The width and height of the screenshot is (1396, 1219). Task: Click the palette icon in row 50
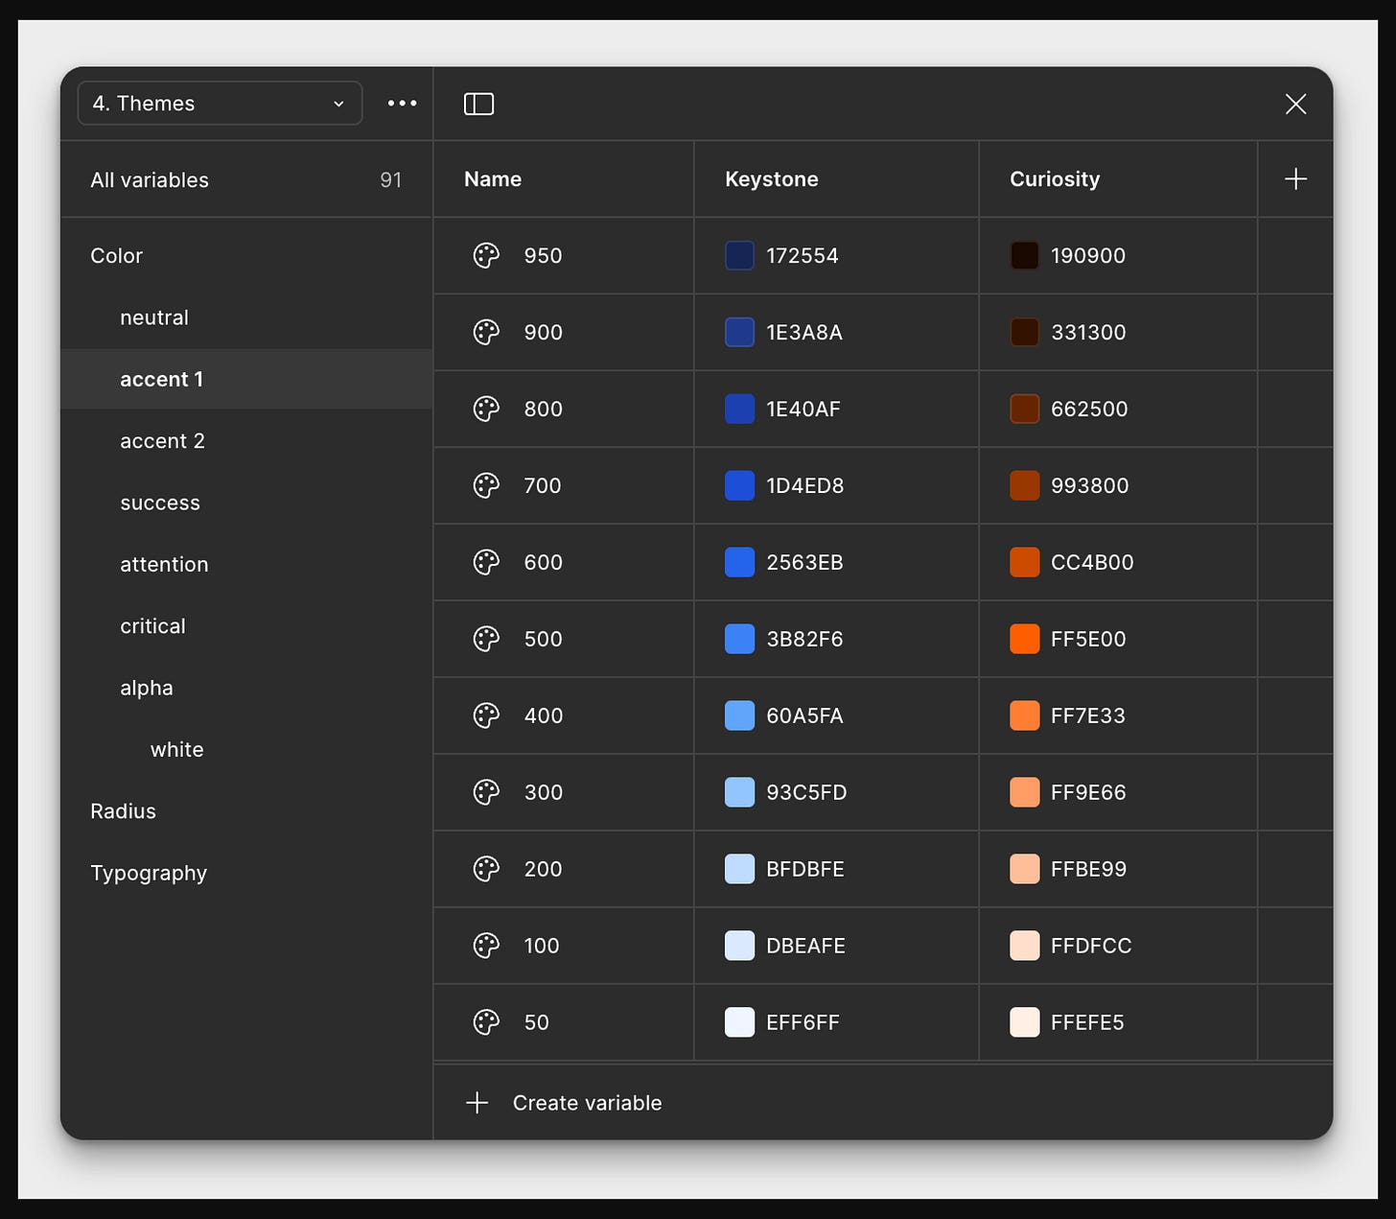(x=486, y=1022)
